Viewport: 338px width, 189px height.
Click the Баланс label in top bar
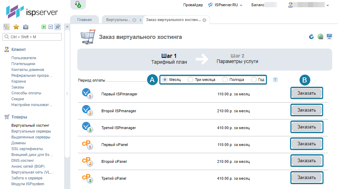[x=258, y=5]
